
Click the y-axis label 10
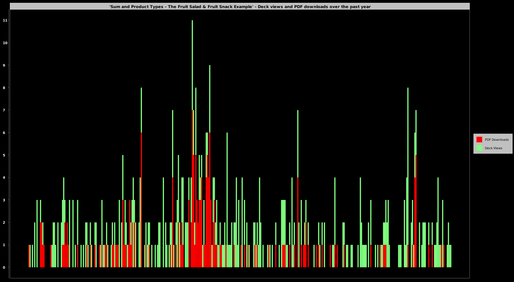coord(5,43)
